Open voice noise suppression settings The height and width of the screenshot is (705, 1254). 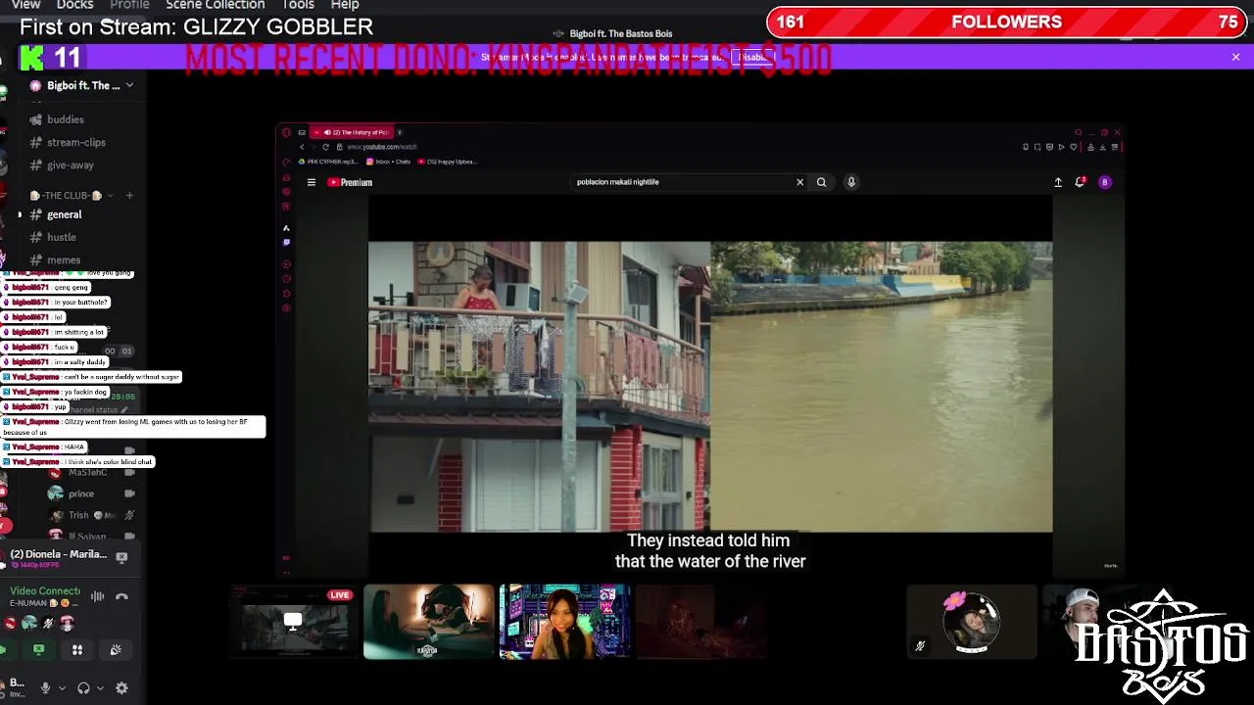[x=97, y=596]
